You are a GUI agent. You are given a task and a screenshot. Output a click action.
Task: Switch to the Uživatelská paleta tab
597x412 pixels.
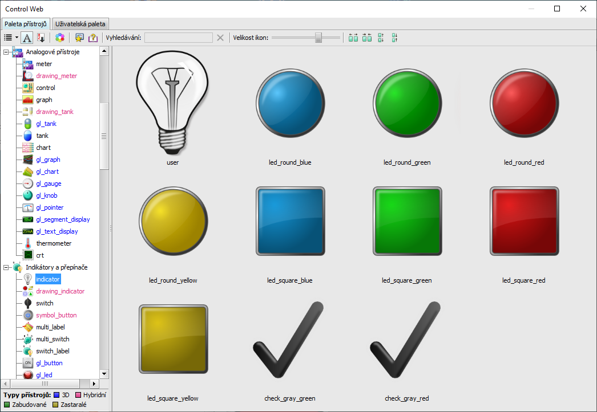[80, 24]
